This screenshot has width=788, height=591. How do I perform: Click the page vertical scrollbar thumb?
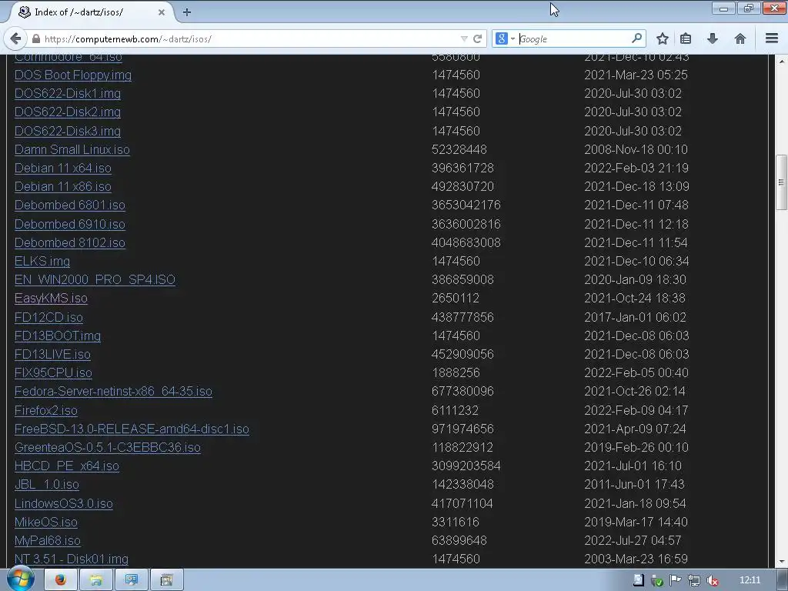(781, 182)
